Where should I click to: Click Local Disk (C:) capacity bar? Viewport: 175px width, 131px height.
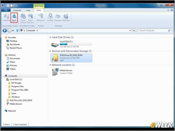pyautogui.click(x=76, y=44)
